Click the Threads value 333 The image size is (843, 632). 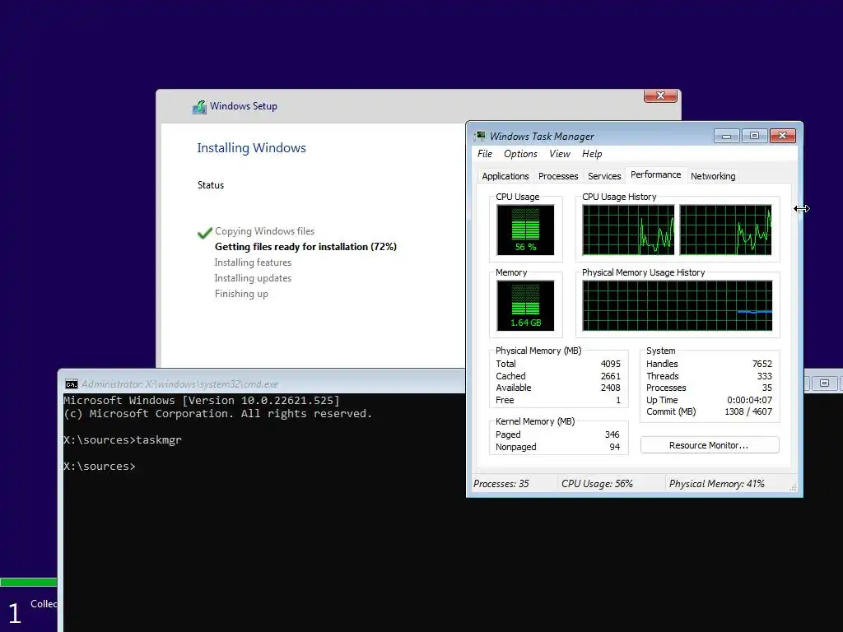coord(765,376)
